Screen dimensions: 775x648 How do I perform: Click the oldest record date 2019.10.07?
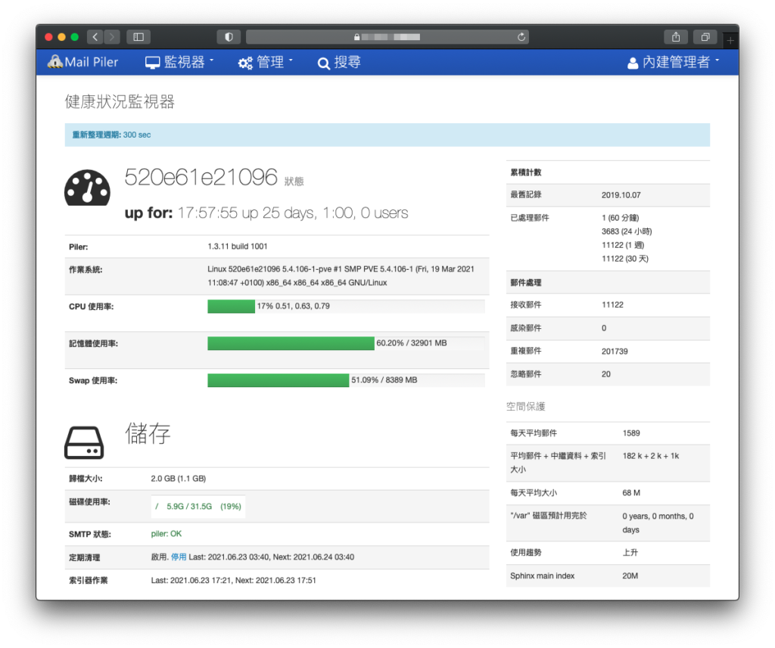(x=621, y=195)
